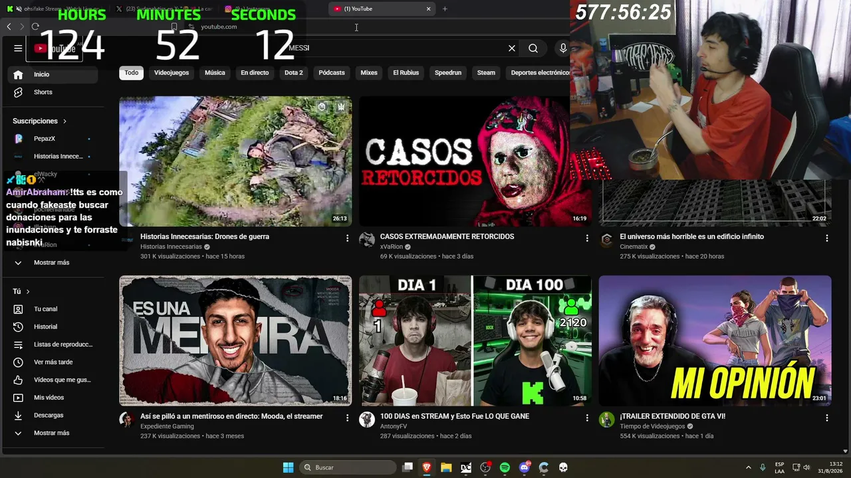This screenshot has height=478, width=851.
Task: Filter by Pódcasts chip
Action: click(332, 72)
